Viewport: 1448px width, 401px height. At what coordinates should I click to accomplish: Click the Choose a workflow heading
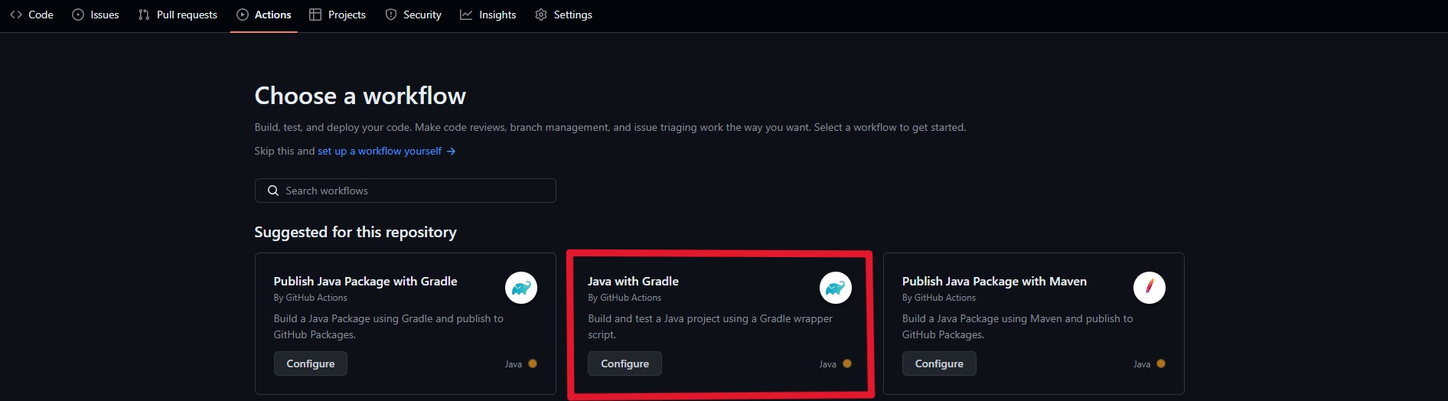click(x=360, y=96)
